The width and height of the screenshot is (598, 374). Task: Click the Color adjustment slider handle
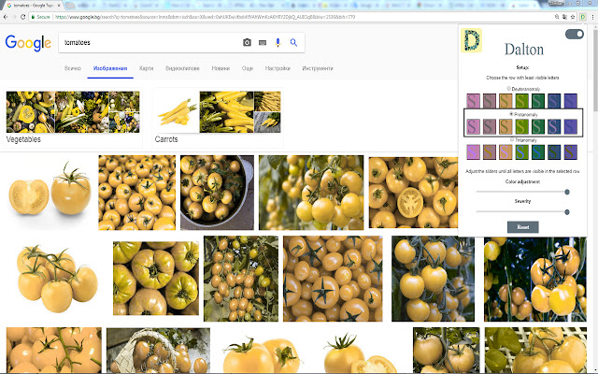566,192
